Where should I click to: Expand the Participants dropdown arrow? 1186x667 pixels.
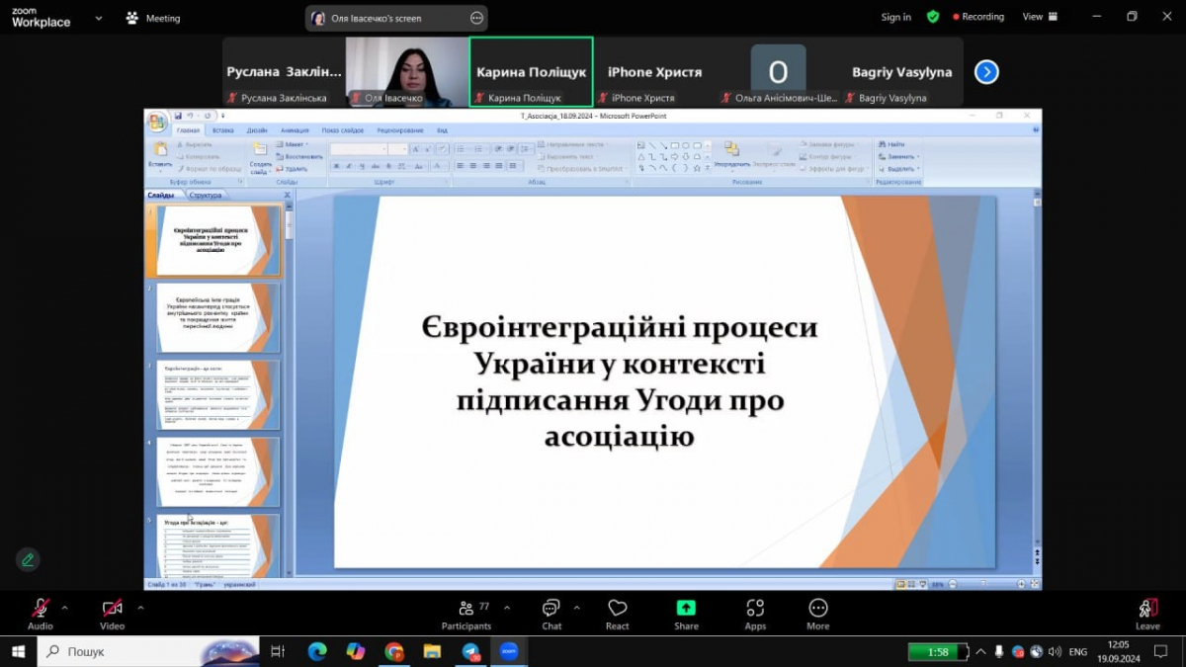click(507, 607)
